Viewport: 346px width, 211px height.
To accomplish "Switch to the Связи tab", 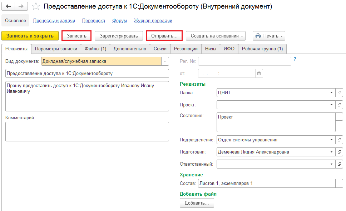I will pos(160,49).
